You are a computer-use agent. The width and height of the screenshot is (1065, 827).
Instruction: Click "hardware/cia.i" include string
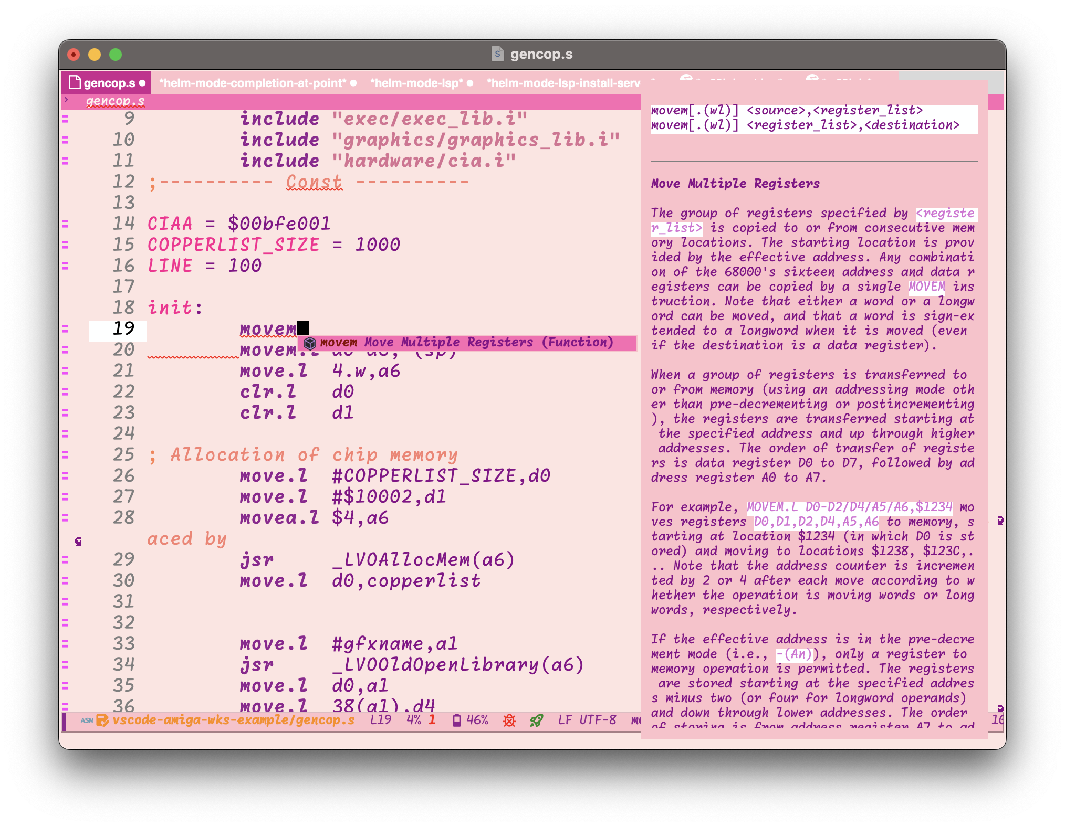pyautogui.click(x=424, y=161)
